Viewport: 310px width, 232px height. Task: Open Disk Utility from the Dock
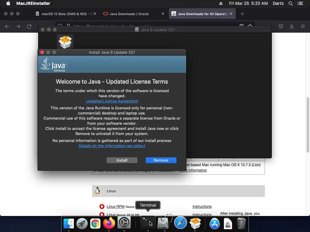click(x=164, y=222)
